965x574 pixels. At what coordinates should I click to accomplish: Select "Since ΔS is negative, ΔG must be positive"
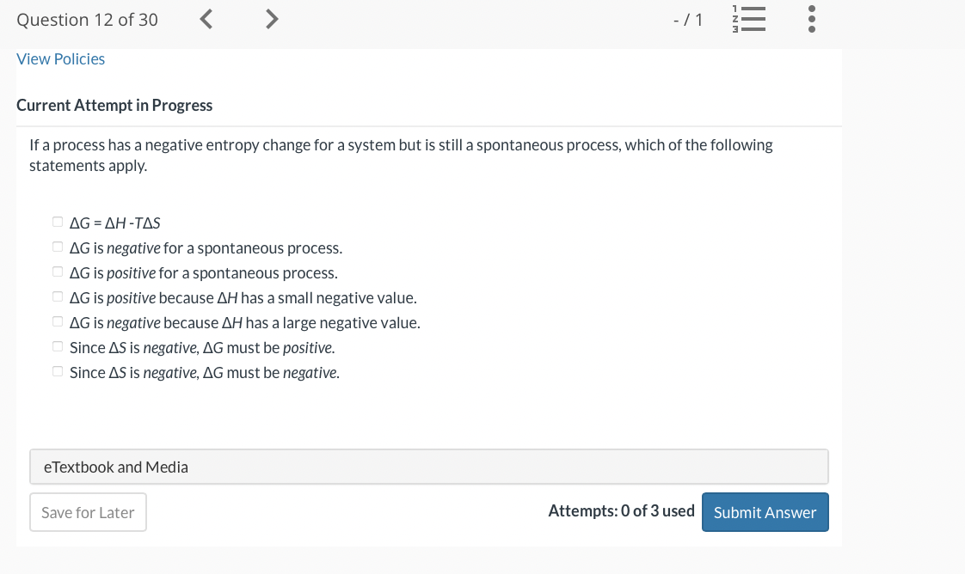[57, 346]
